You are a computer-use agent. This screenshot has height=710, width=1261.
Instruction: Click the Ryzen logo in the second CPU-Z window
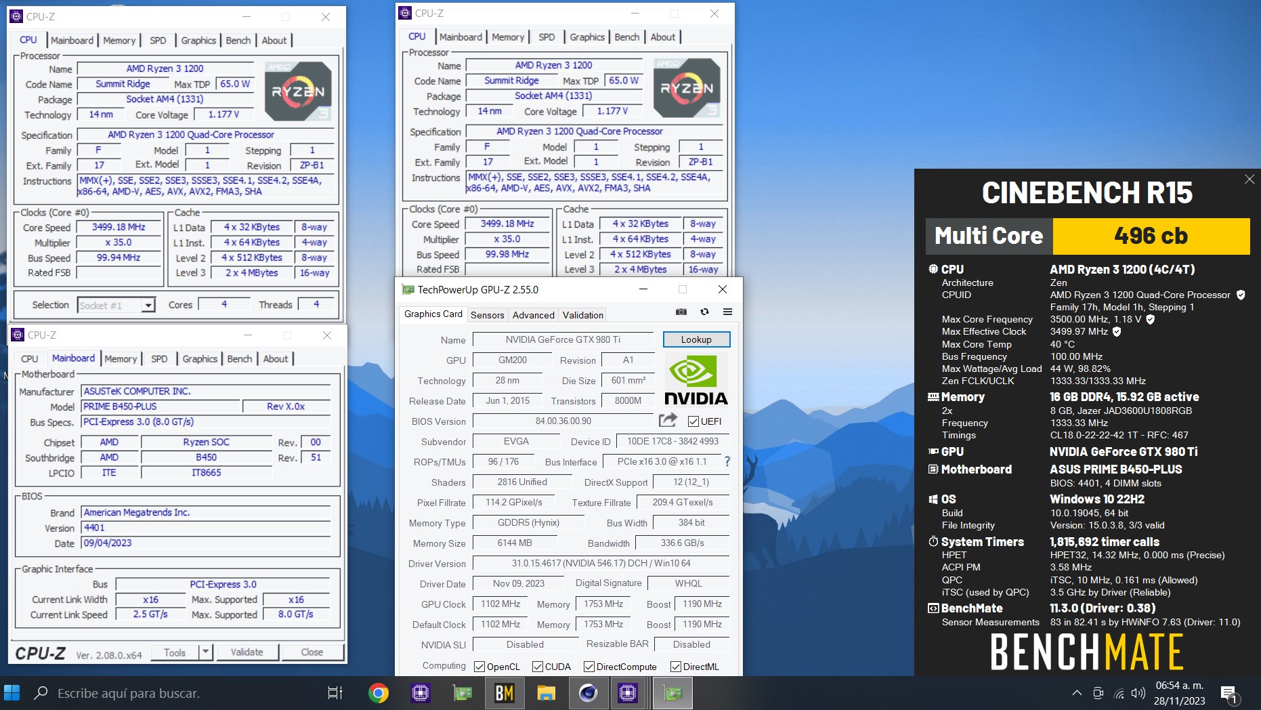[687, 88]
